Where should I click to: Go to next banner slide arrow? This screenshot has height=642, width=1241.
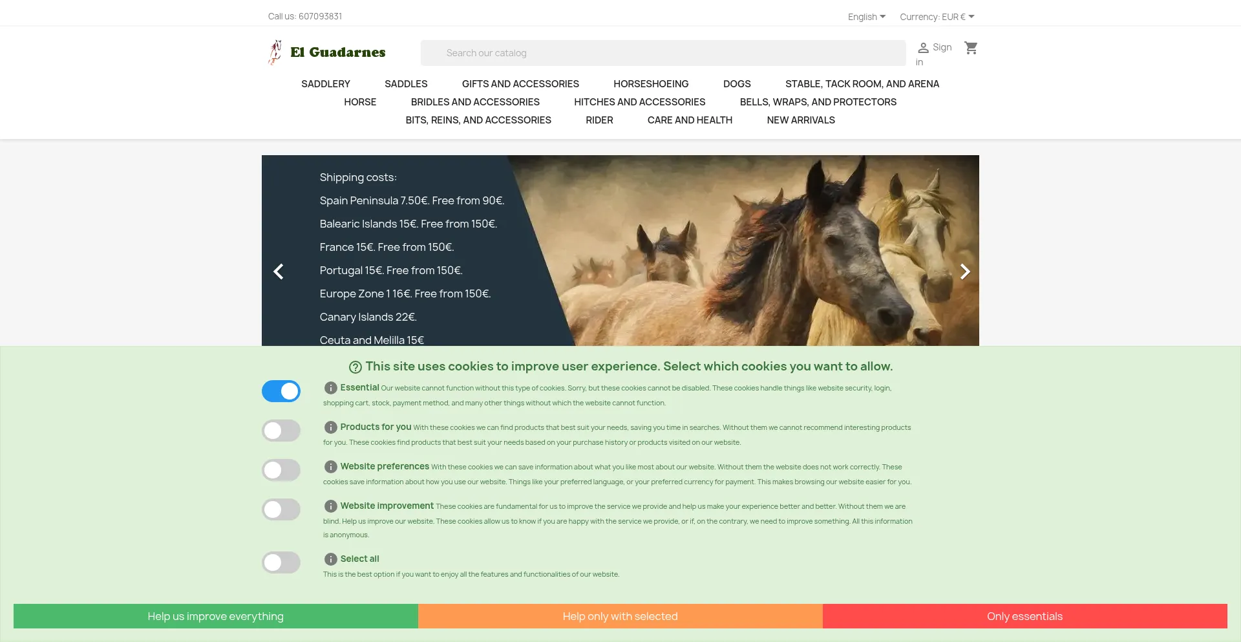coord(964,272)
